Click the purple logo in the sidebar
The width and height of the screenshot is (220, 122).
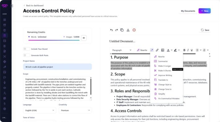click(5, 6)
